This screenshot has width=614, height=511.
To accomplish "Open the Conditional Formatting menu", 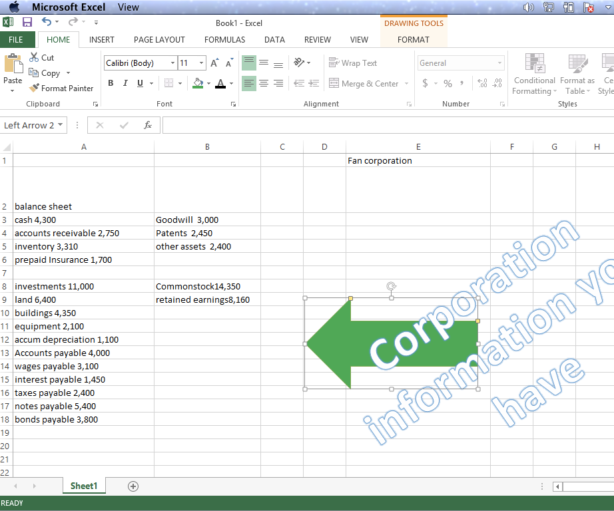I will [534, 75].
